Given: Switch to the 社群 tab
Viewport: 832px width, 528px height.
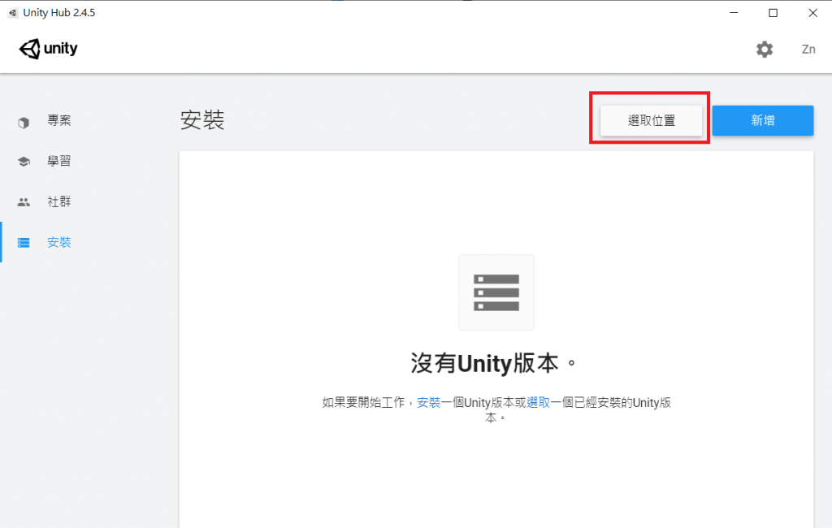Looking at the screenshot, I should point(58,201).
